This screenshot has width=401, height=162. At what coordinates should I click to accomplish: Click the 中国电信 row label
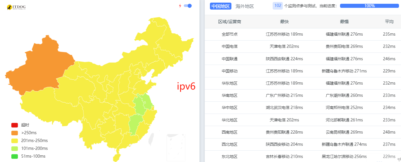click(x=230, y=46)
